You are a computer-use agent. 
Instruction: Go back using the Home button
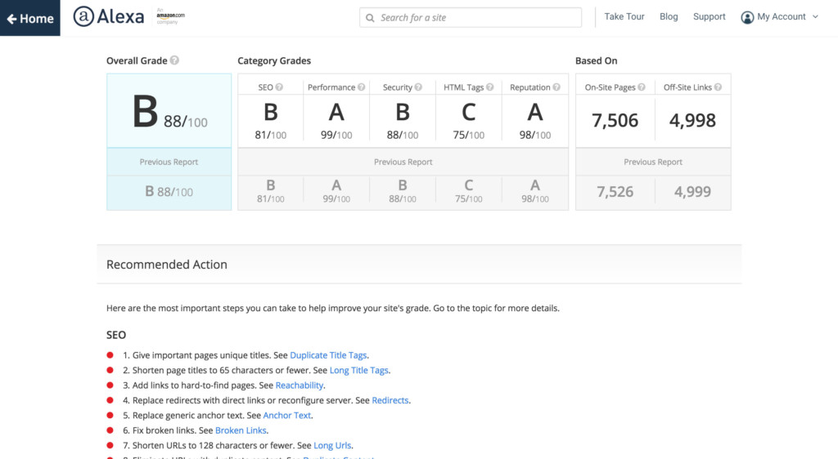point(30,18)
